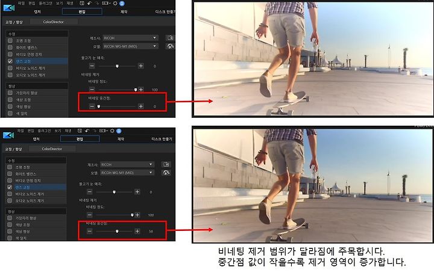Click minus for 비네팅 중간점 in upper screenshot

[92, 106]
